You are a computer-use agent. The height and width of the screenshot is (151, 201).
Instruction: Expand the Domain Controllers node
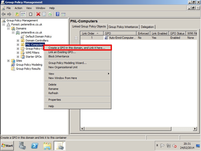(x=18, y=41)
